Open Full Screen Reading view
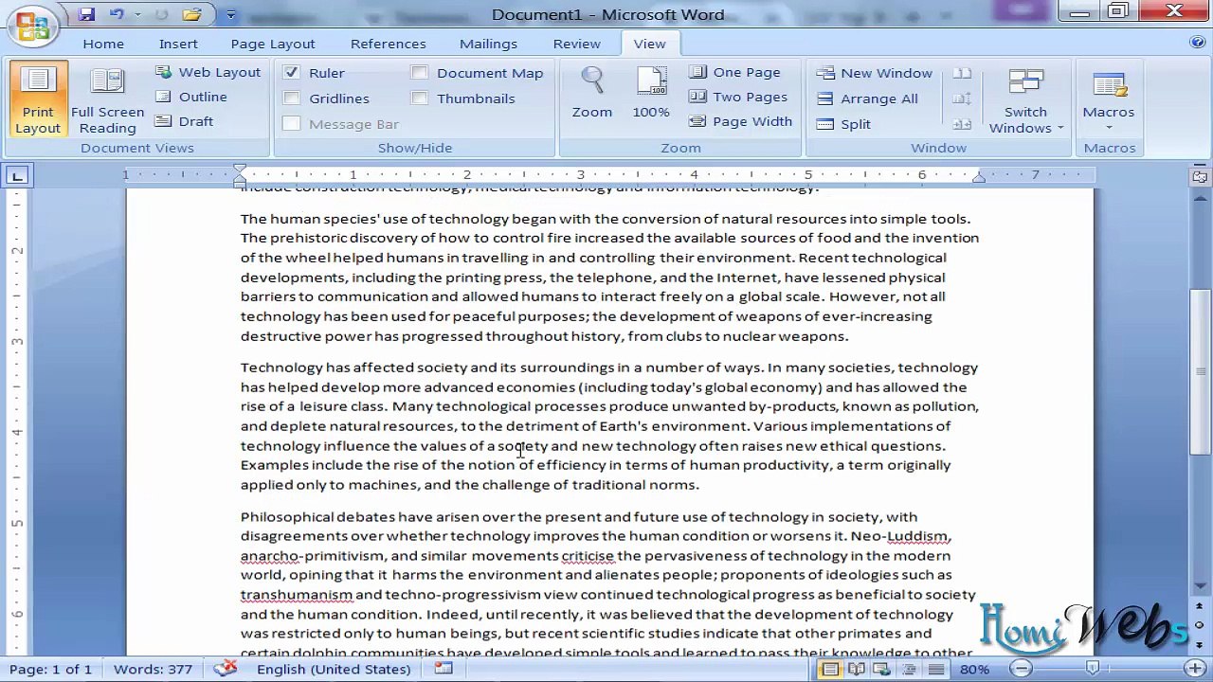1213x682 pixels. (107, 100)
